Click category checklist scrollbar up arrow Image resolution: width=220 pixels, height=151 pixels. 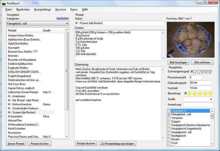[212, 111]
